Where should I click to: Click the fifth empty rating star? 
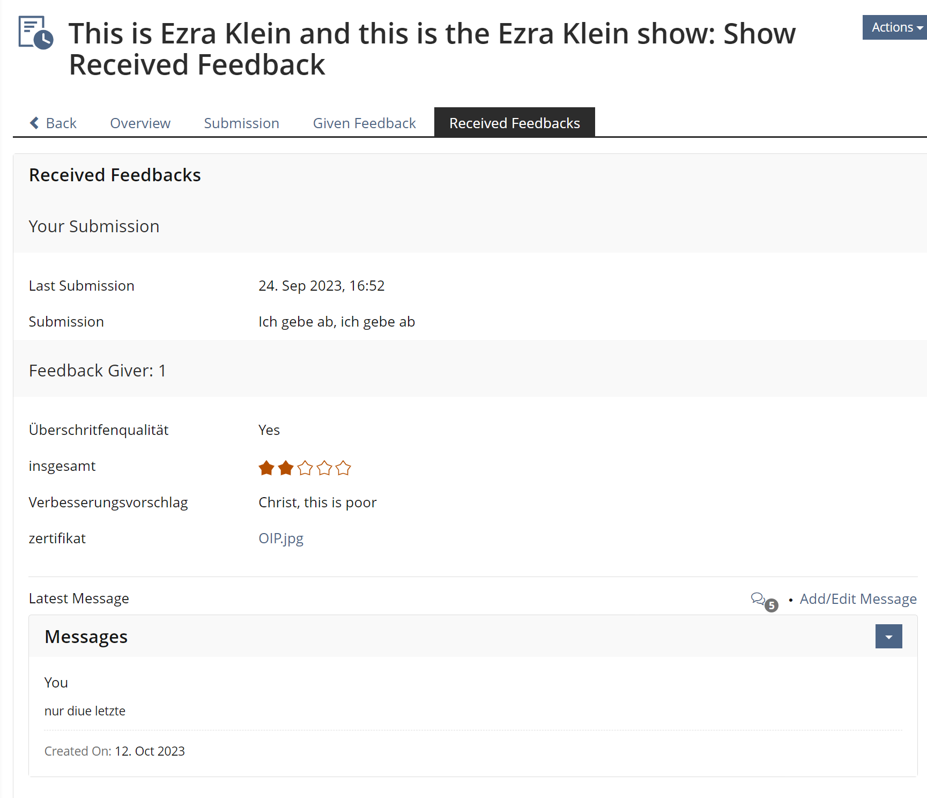point(343,468)
